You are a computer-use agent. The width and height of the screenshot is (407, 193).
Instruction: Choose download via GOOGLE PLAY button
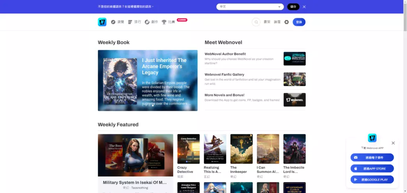(x=372, y=179)
